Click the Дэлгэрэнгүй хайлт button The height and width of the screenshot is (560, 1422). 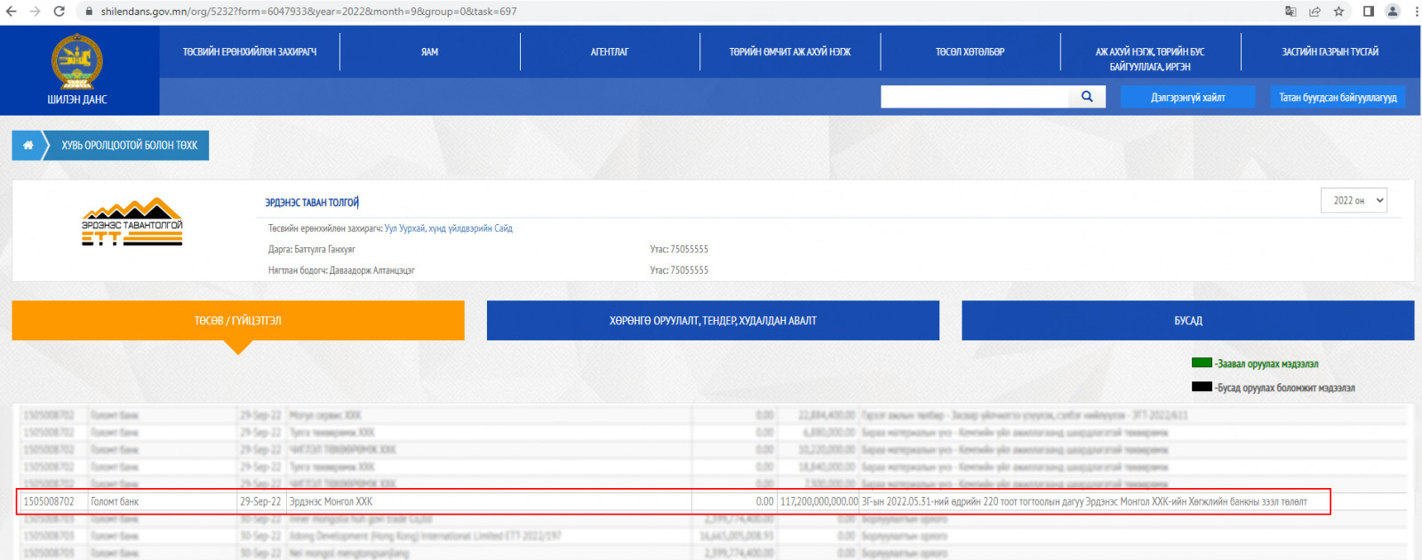pos(1187,98)
